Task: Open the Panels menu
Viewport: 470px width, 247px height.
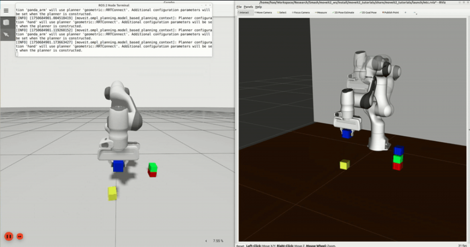Action: 249,7
